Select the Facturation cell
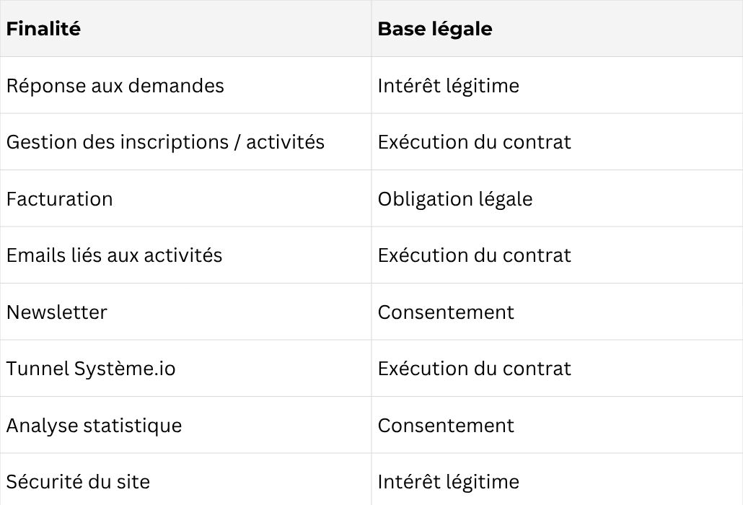The width and height of the screenshot is (743, 505). [x=60, y=199]
